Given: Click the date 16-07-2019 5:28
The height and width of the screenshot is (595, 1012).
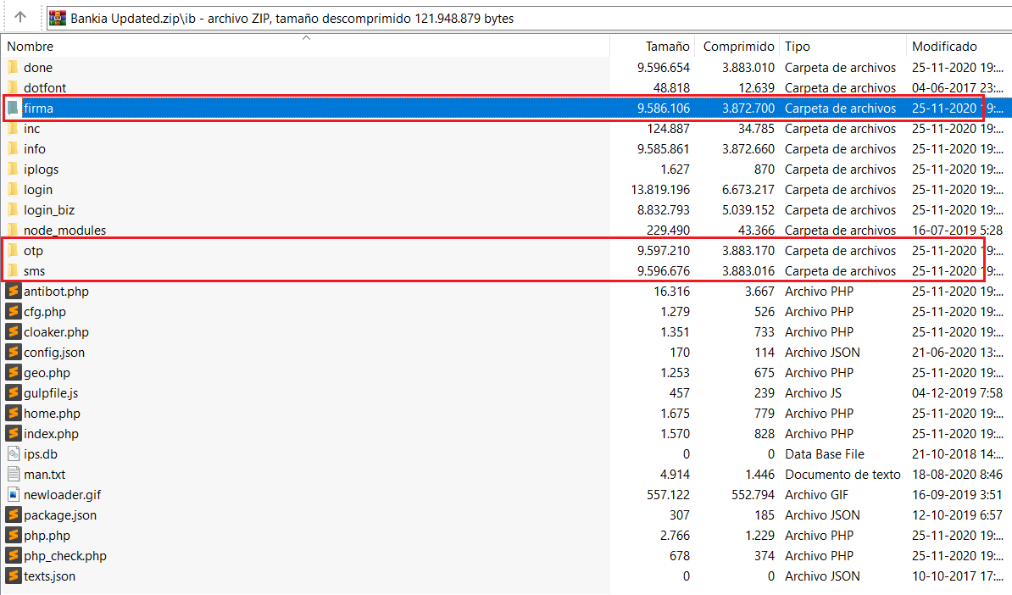Looking at the screenshot, I should click(x=957, y=231).
